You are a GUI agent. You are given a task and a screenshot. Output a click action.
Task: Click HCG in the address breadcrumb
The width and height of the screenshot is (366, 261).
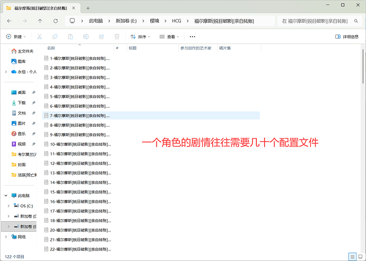177,21
